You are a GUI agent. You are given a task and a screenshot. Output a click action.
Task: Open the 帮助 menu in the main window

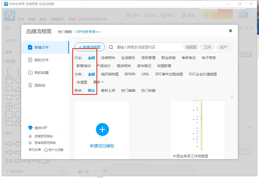coord(72,19)
